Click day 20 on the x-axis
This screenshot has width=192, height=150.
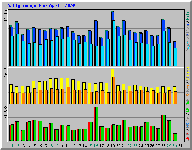(x=118, y=146)
